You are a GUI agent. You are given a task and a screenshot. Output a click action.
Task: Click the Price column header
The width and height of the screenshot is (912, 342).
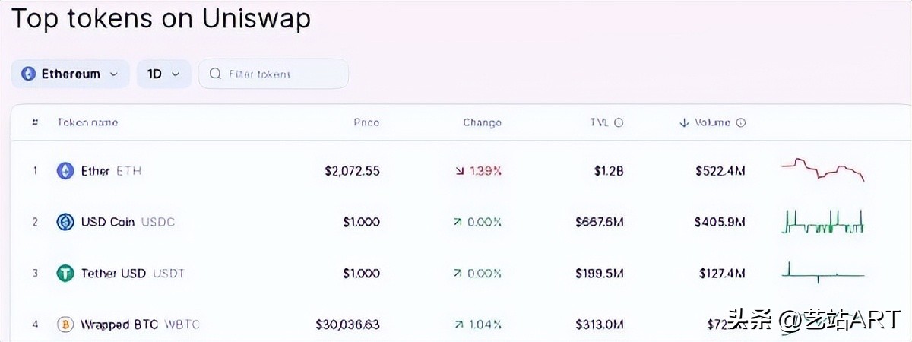click(366, 122)
